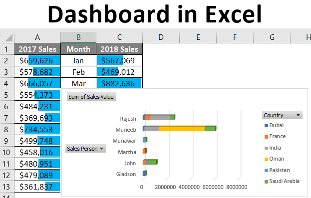This screenshot has width=311, height=198.
Task: Click the India legend entry
Action: pyautogui.click(x=273, y=148)
